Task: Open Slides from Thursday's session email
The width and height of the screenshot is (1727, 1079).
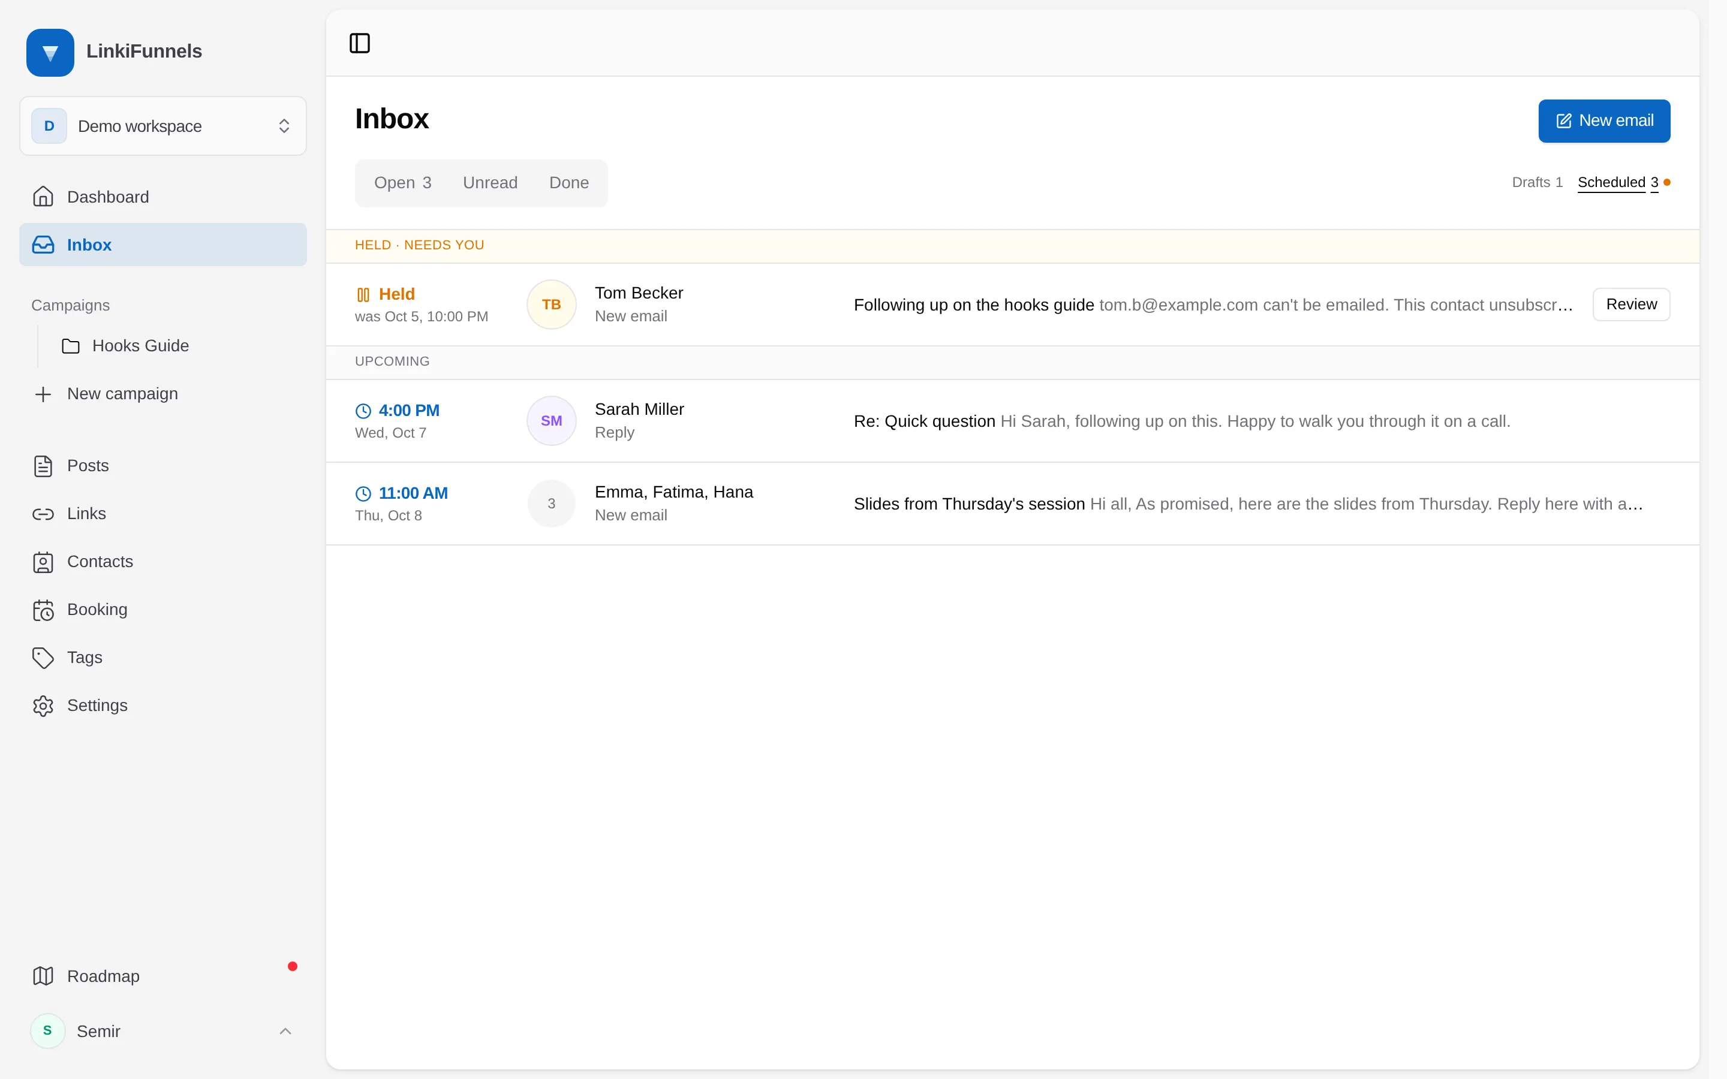Action: pos(1012,504)
